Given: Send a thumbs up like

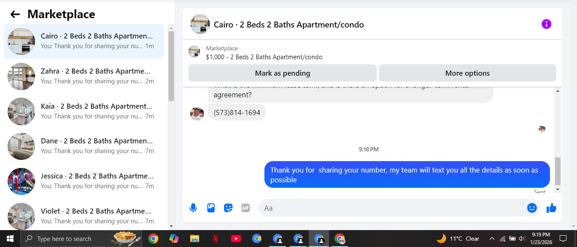Looking at the screenshot, I should point(551,208).
